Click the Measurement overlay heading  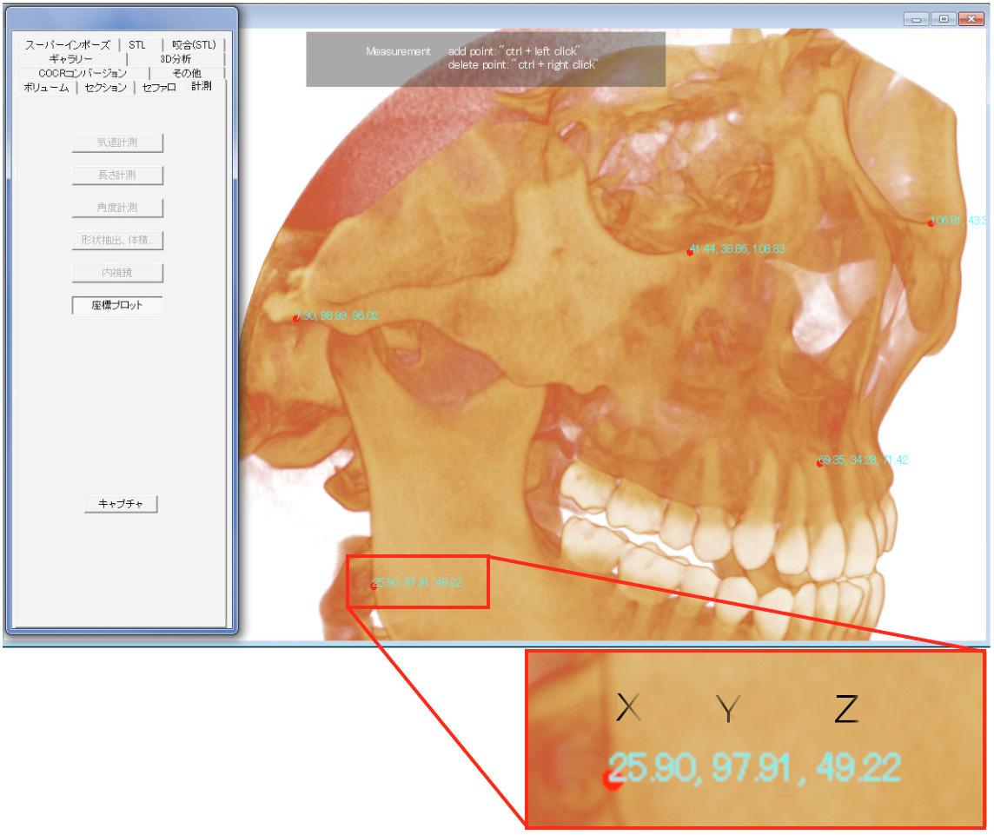click(398, 51)
